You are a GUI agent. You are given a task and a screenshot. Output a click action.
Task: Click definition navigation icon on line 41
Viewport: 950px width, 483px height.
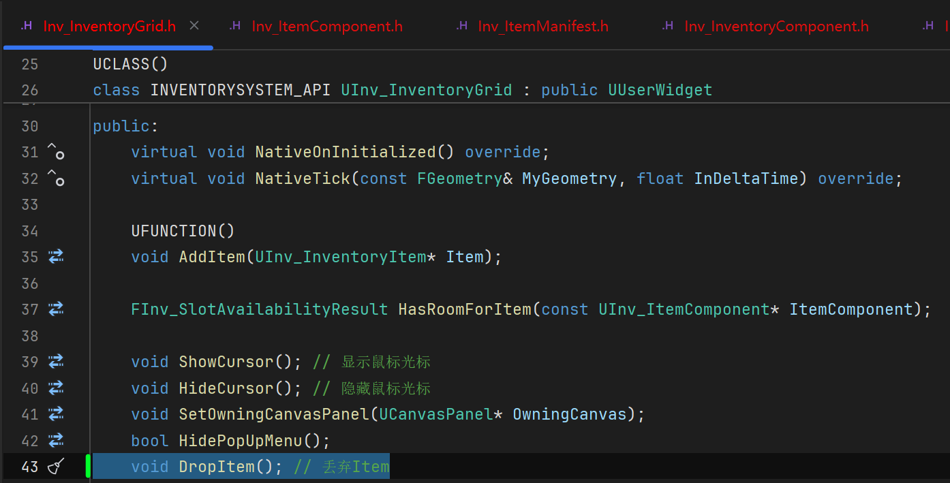(x=56, y=414)
